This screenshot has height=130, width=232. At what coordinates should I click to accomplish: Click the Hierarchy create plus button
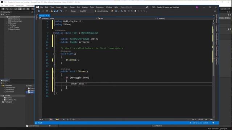(1, 14)
